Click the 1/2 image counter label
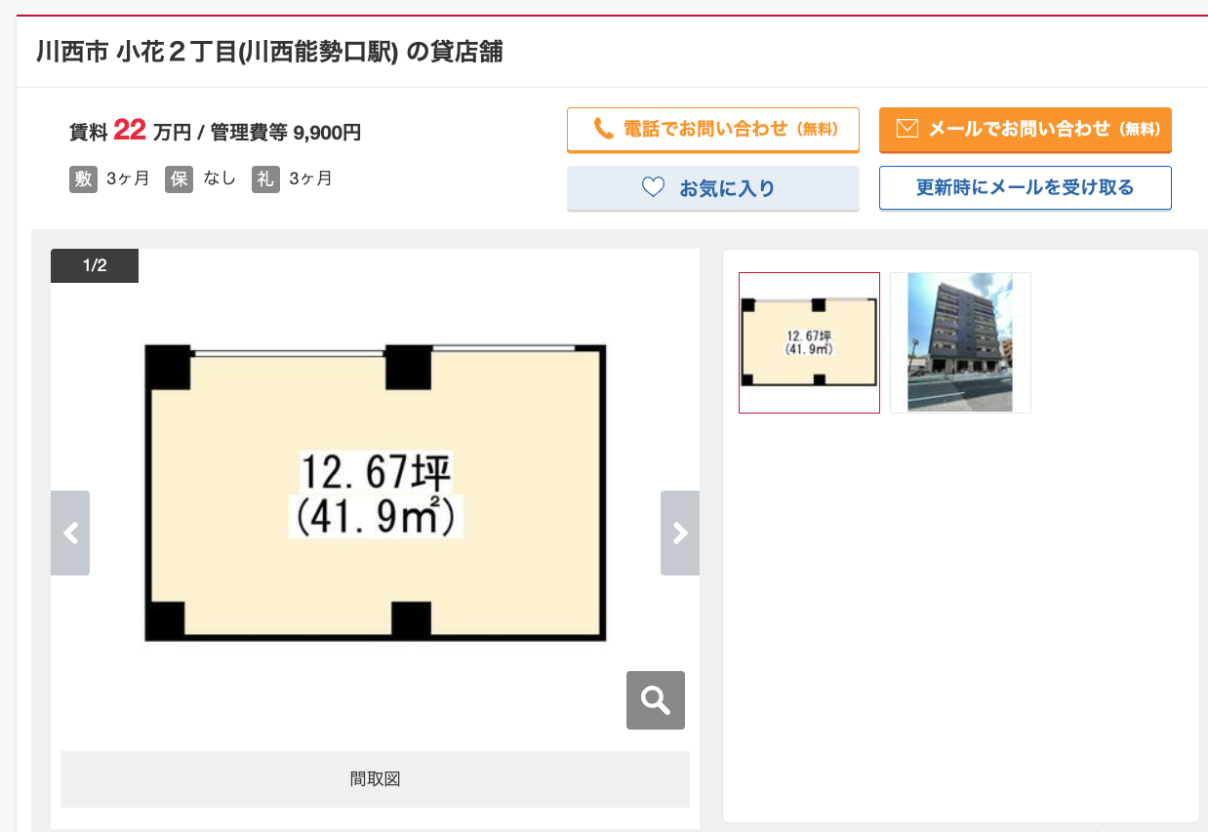 (x=95, y=265)
